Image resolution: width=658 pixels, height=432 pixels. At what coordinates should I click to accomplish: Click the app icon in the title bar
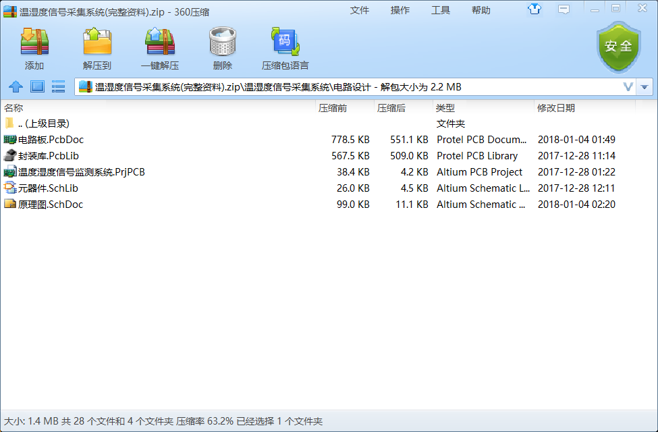click(10, 11)
